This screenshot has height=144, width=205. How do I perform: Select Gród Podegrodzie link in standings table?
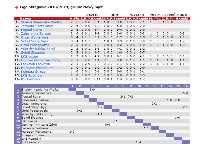point(35,45)
